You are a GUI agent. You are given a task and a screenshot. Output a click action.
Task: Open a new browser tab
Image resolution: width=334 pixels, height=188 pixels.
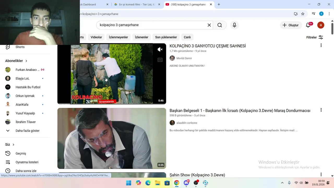pos(219,4)
